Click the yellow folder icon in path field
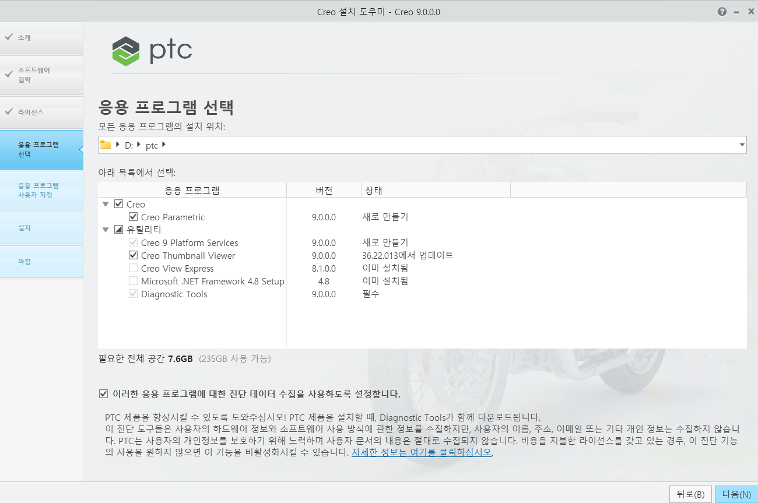 106,145
